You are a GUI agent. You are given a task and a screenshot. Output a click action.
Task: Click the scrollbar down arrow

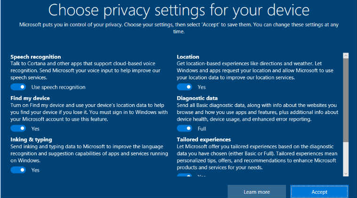(x=346, y=173)
